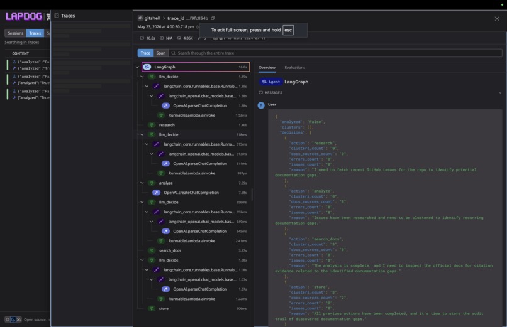Click the analyze span icon

click(x=152, y=183)
